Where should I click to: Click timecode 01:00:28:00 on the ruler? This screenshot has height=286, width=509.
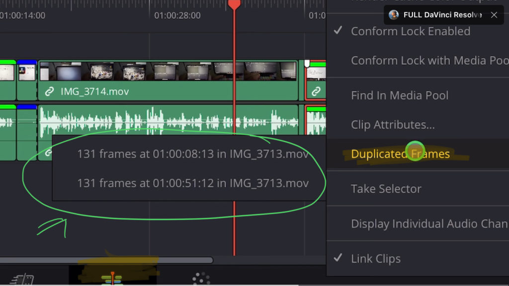(x=177, y=15)
